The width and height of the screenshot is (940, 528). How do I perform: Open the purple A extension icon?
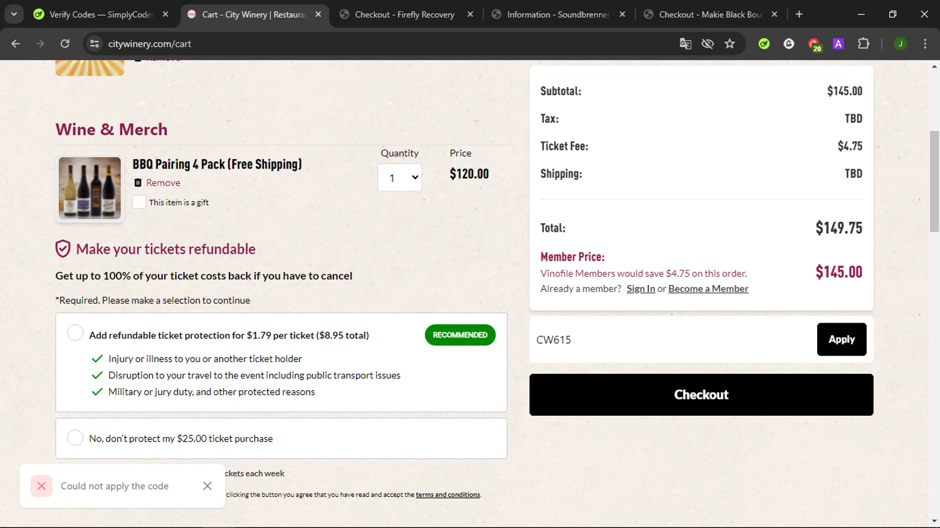838,44
